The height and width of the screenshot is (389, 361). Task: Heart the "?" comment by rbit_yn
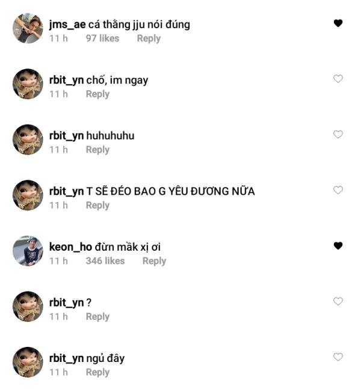tap(338, 301)
